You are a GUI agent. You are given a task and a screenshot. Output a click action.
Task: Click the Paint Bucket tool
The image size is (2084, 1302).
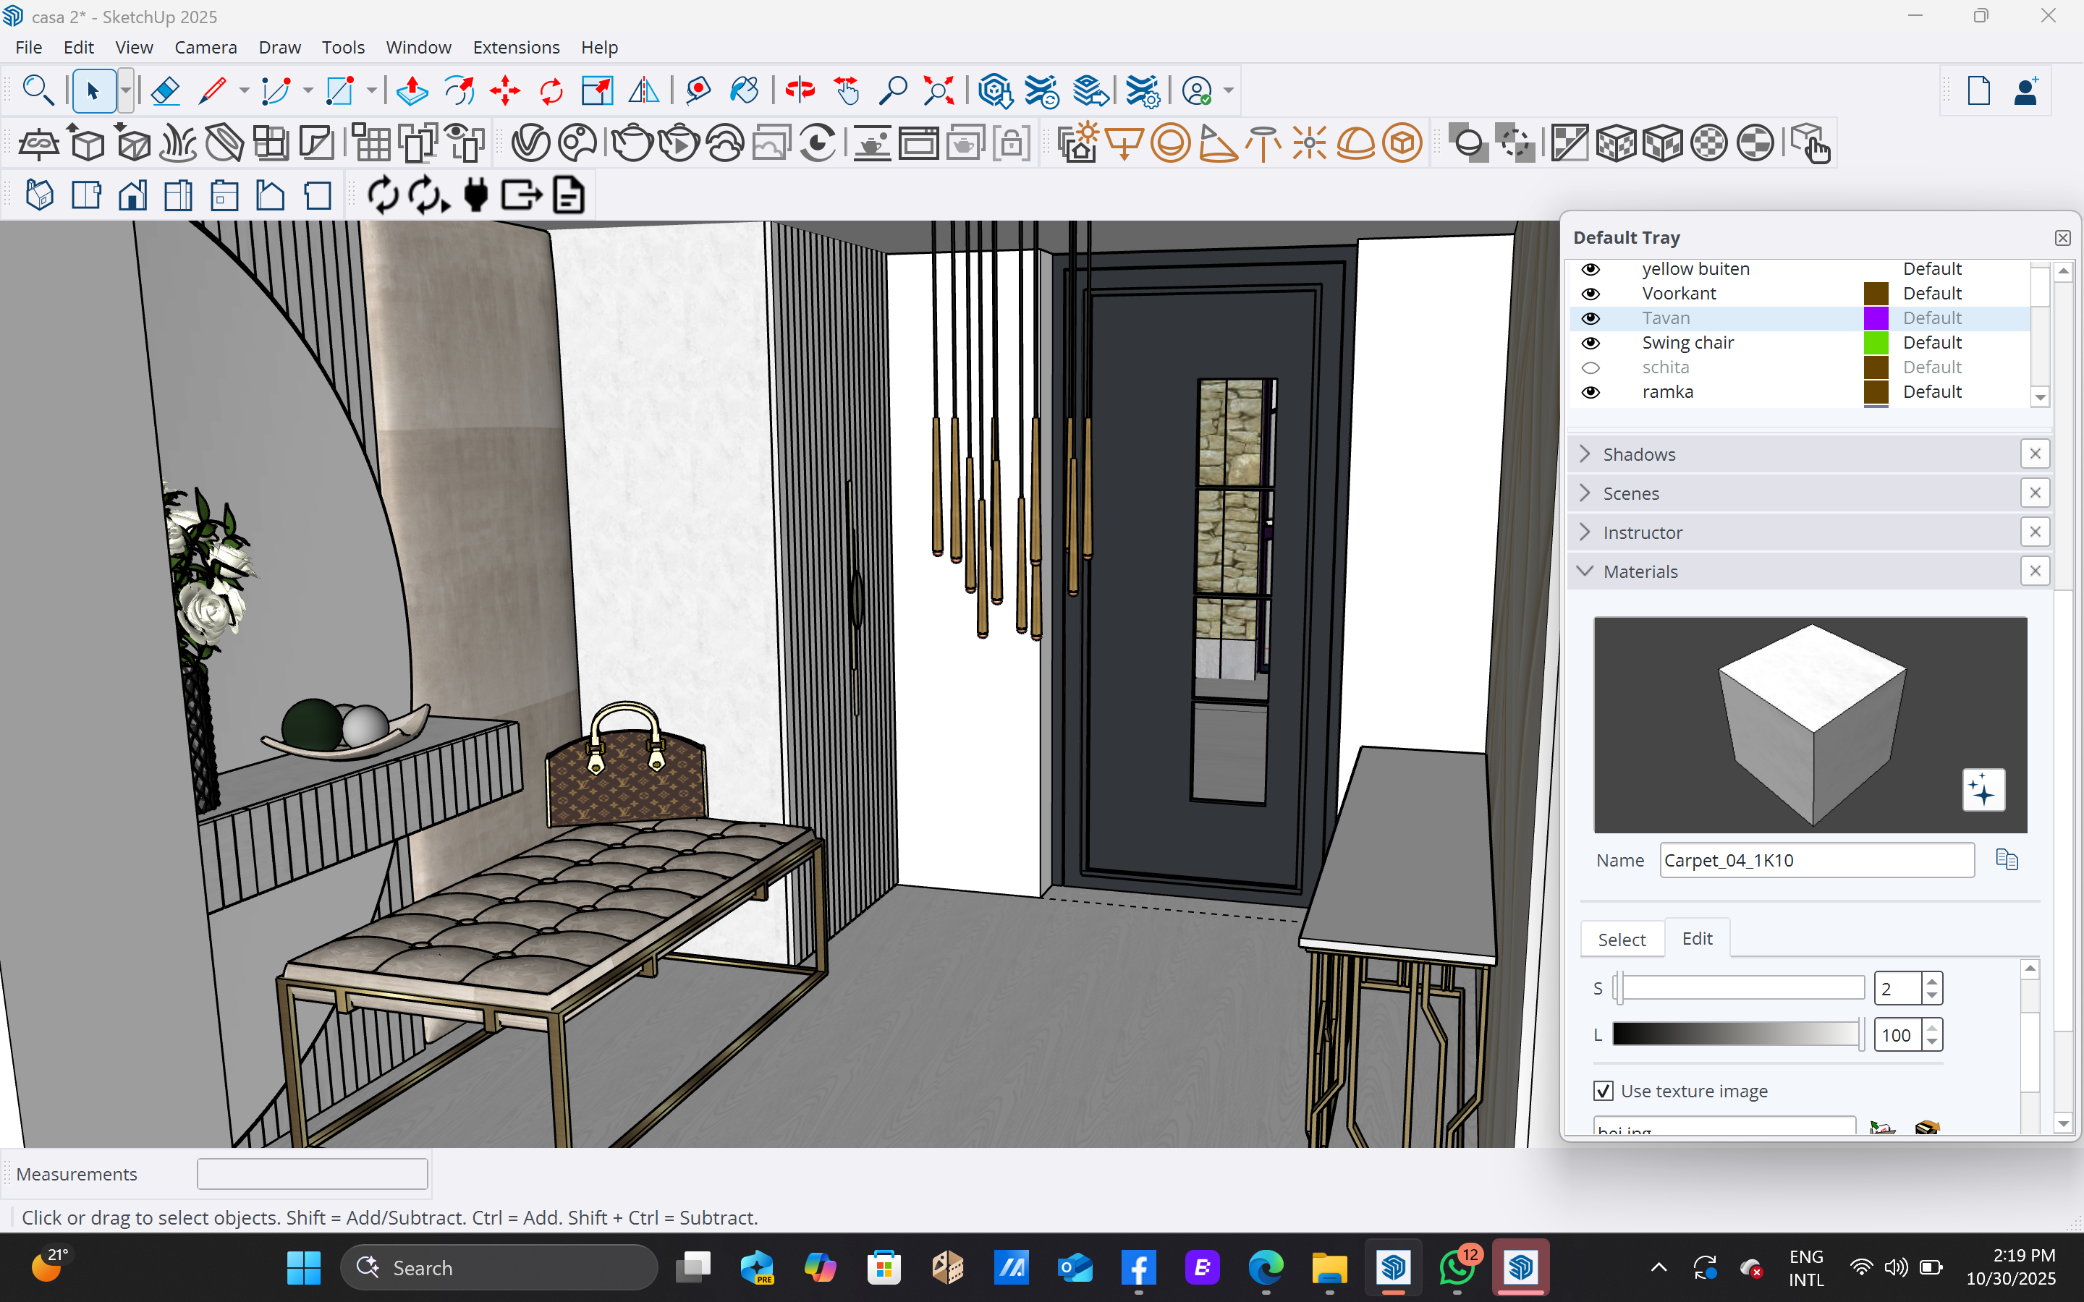point(744,90)
